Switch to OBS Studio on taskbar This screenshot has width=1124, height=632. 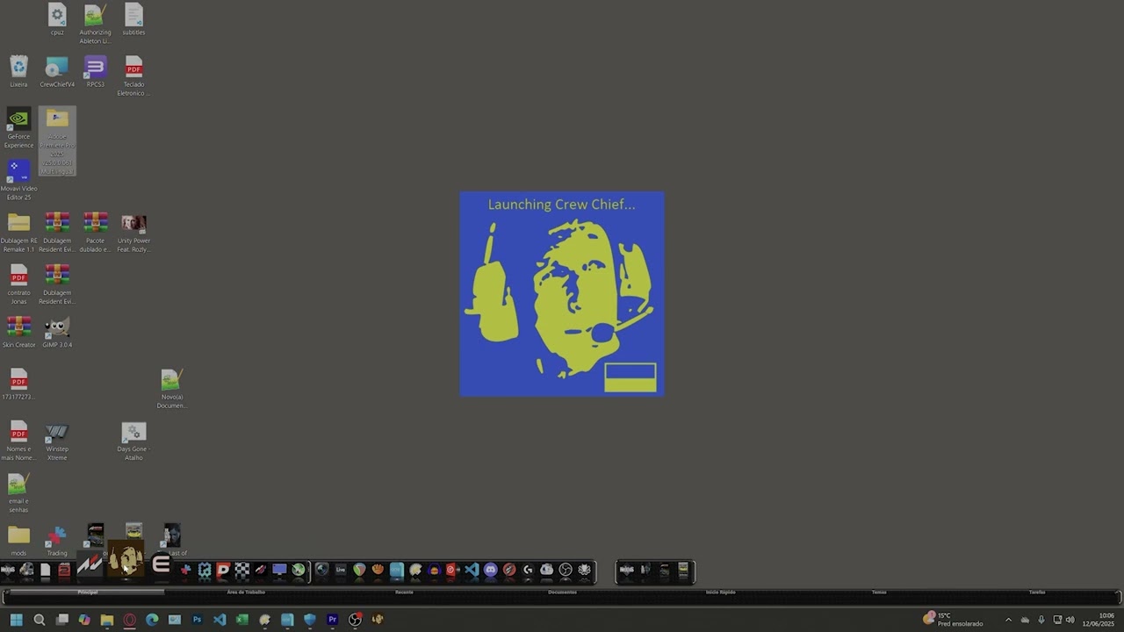point(355,620)
